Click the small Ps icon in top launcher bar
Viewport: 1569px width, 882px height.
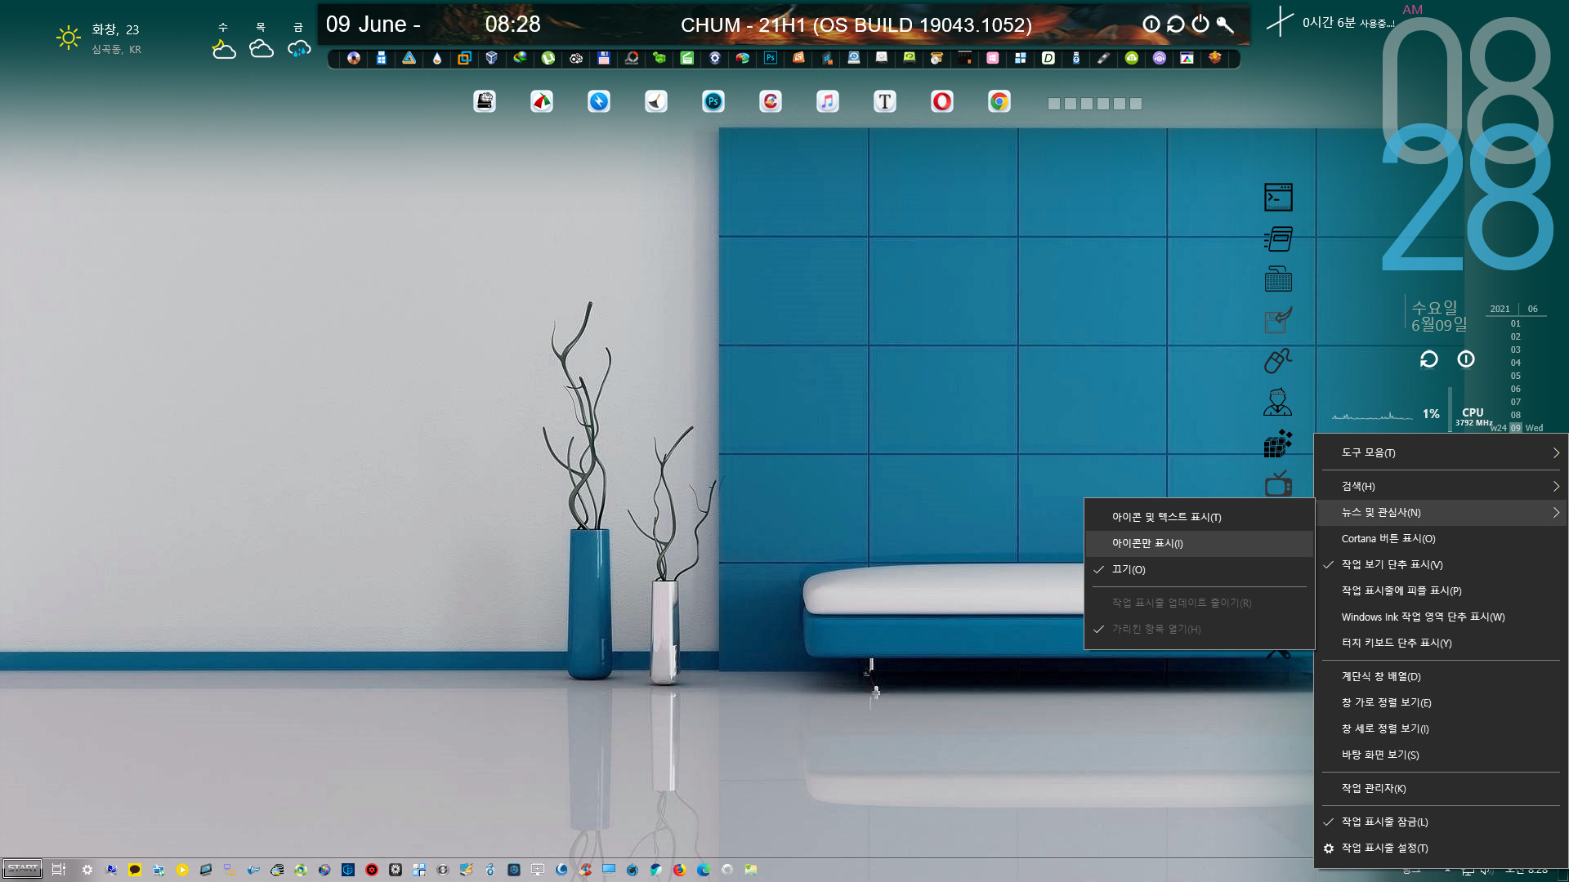(x=771, y=58)
